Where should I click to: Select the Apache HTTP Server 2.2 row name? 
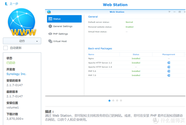coord(100,63)
